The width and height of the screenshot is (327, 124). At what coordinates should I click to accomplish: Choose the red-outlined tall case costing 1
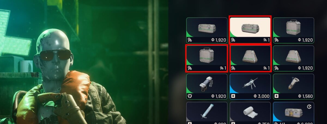coord(207,58)
